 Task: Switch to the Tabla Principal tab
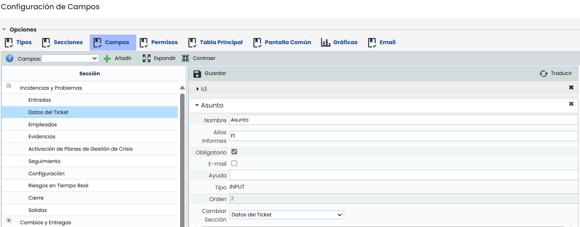point(215,42)
